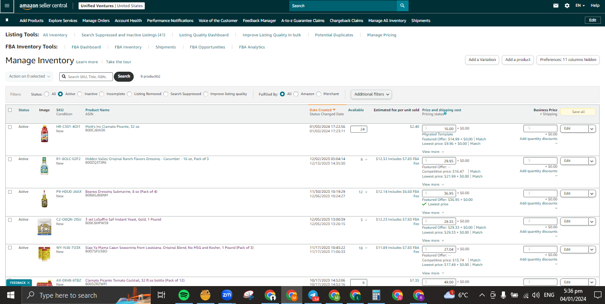Choose the Fulfilled By Amazon radio button
Image resolution: width=605 pixels, height=304 pixels.
click(296, 94)
